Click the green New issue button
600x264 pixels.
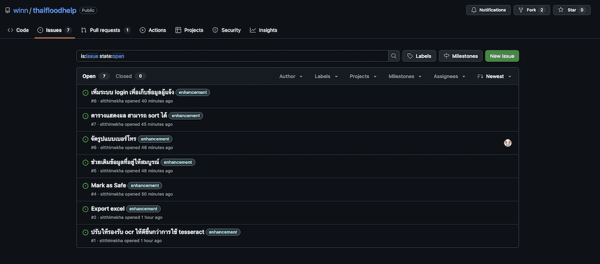pyautogui.click(x=502, y=56)
